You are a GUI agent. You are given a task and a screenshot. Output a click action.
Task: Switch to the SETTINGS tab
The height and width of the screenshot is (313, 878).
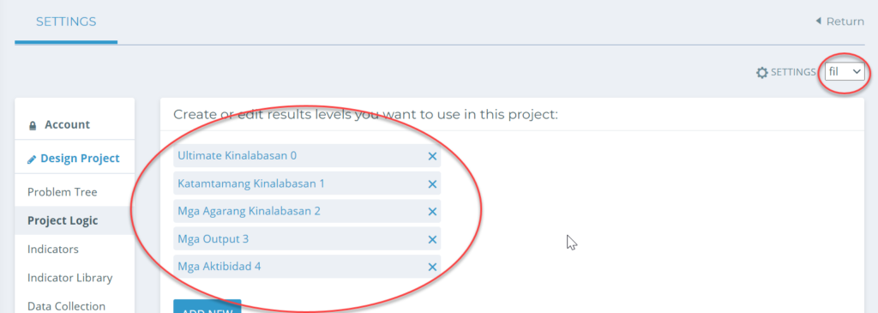pyautogui.click(x=66, y=21)
